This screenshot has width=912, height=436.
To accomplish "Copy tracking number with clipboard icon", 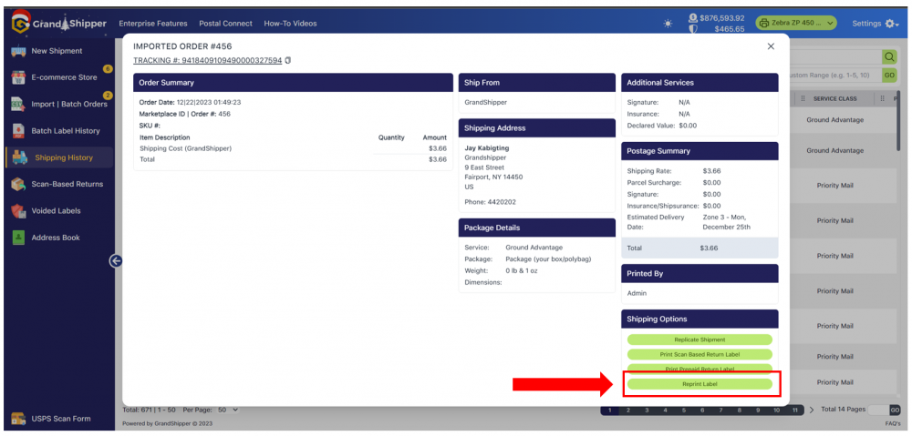I will [288, 60].
